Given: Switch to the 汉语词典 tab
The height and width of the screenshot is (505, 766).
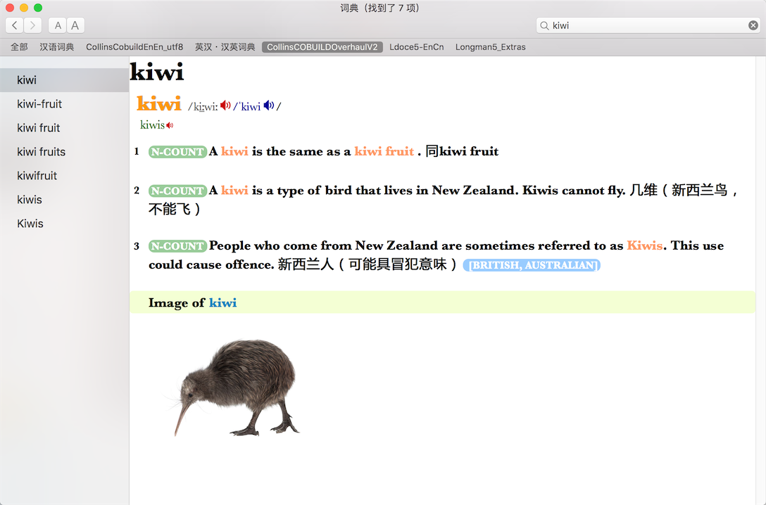Looking at the screenshot, I should tap(56, 47).
